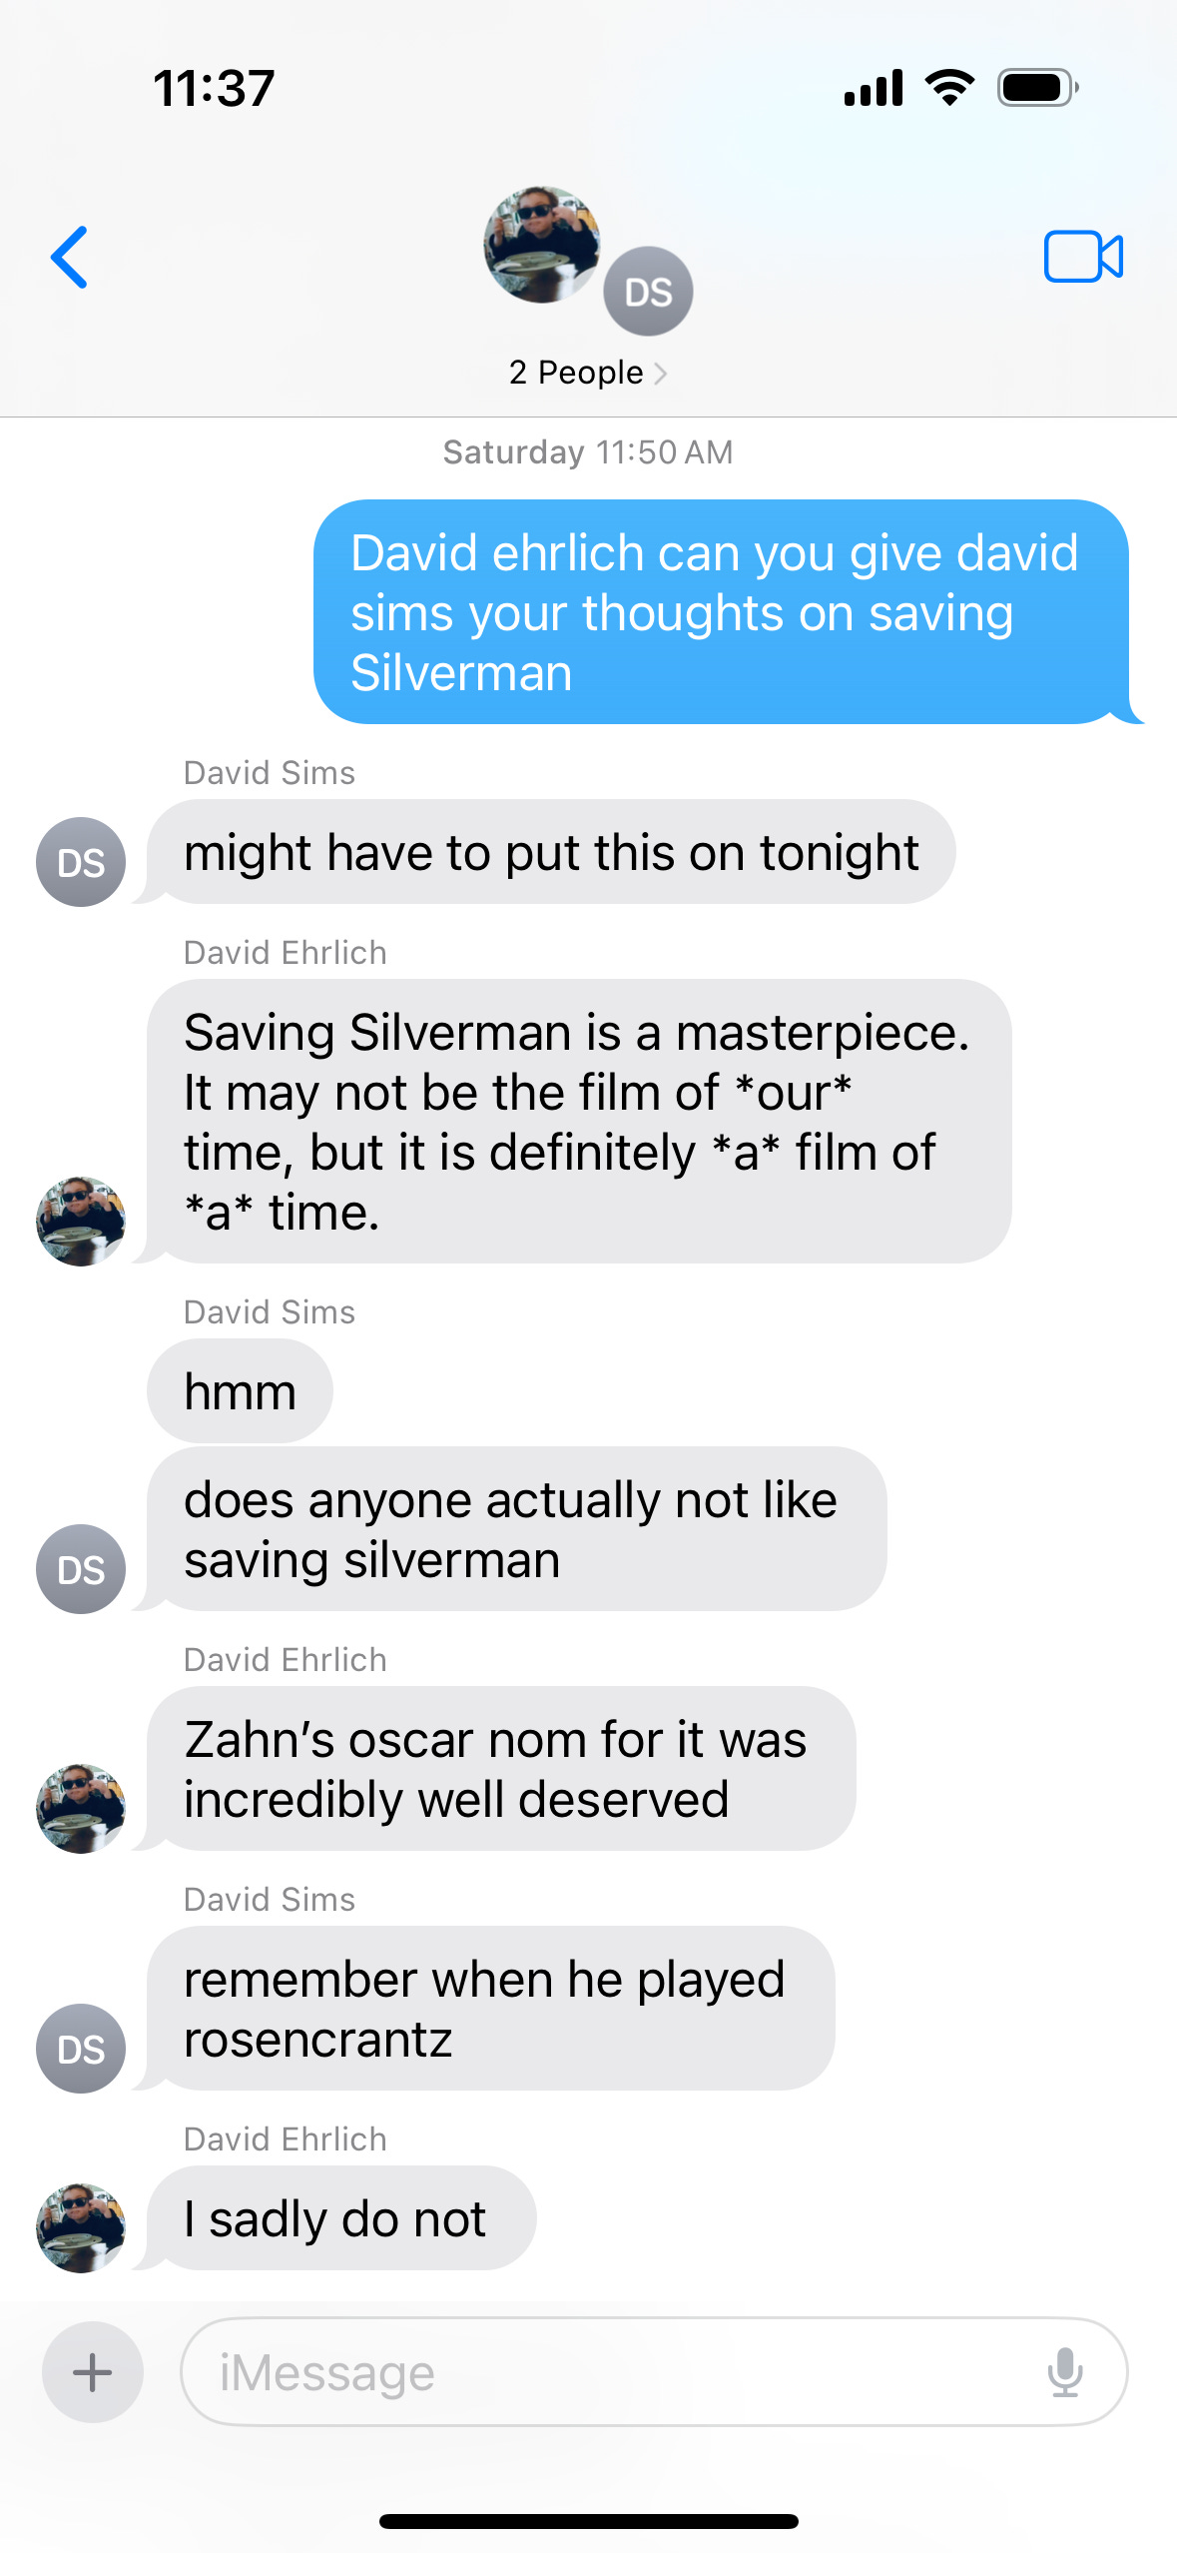Open the plus apps menu button
1177x2553 pixels.
tap(93, 2371)
